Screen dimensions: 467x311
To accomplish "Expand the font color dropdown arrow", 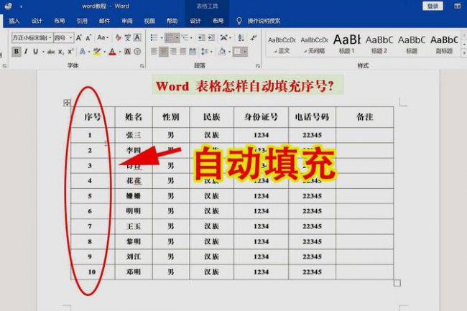I will [120, 52].
